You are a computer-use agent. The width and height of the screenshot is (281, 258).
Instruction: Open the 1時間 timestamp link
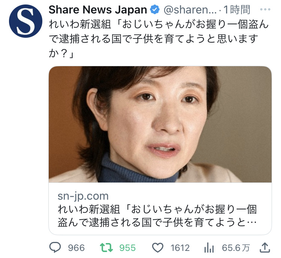point(236,10)
